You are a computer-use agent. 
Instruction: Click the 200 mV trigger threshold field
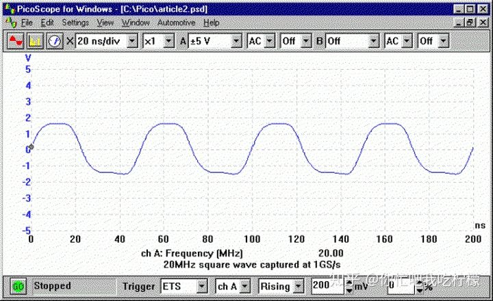(x=328, y=286)
